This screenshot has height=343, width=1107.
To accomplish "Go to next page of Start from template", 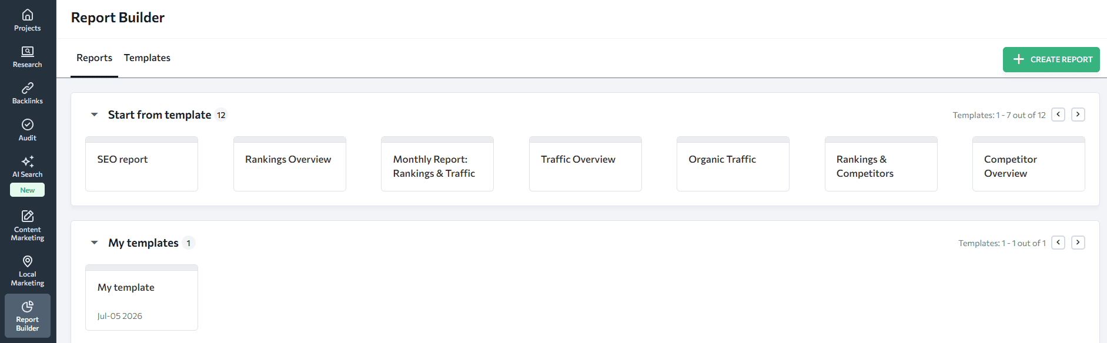I will (1078, 115).
